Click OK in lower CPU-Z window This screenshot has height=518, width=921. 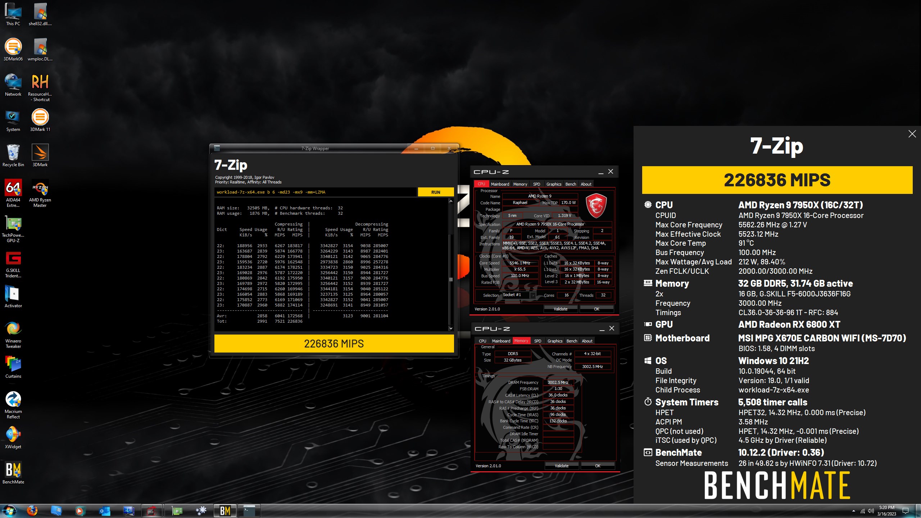click(598, 466)
